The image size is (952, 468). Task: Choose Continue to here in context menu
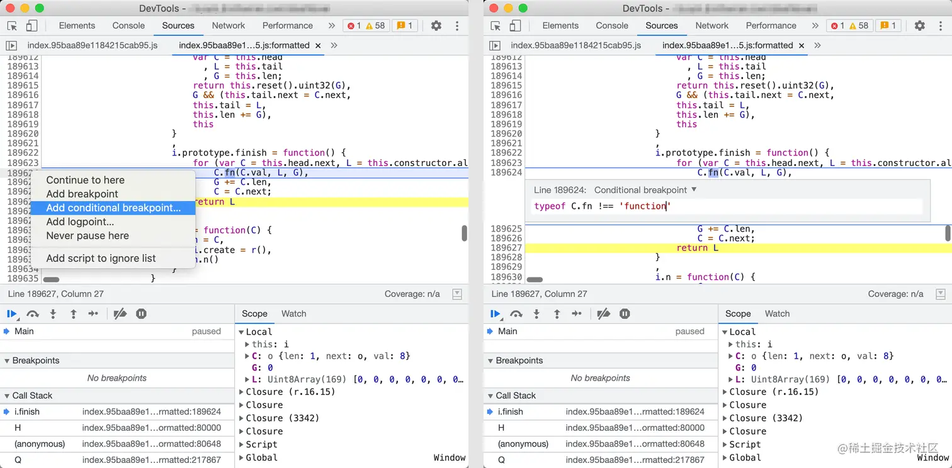(113, 180)
